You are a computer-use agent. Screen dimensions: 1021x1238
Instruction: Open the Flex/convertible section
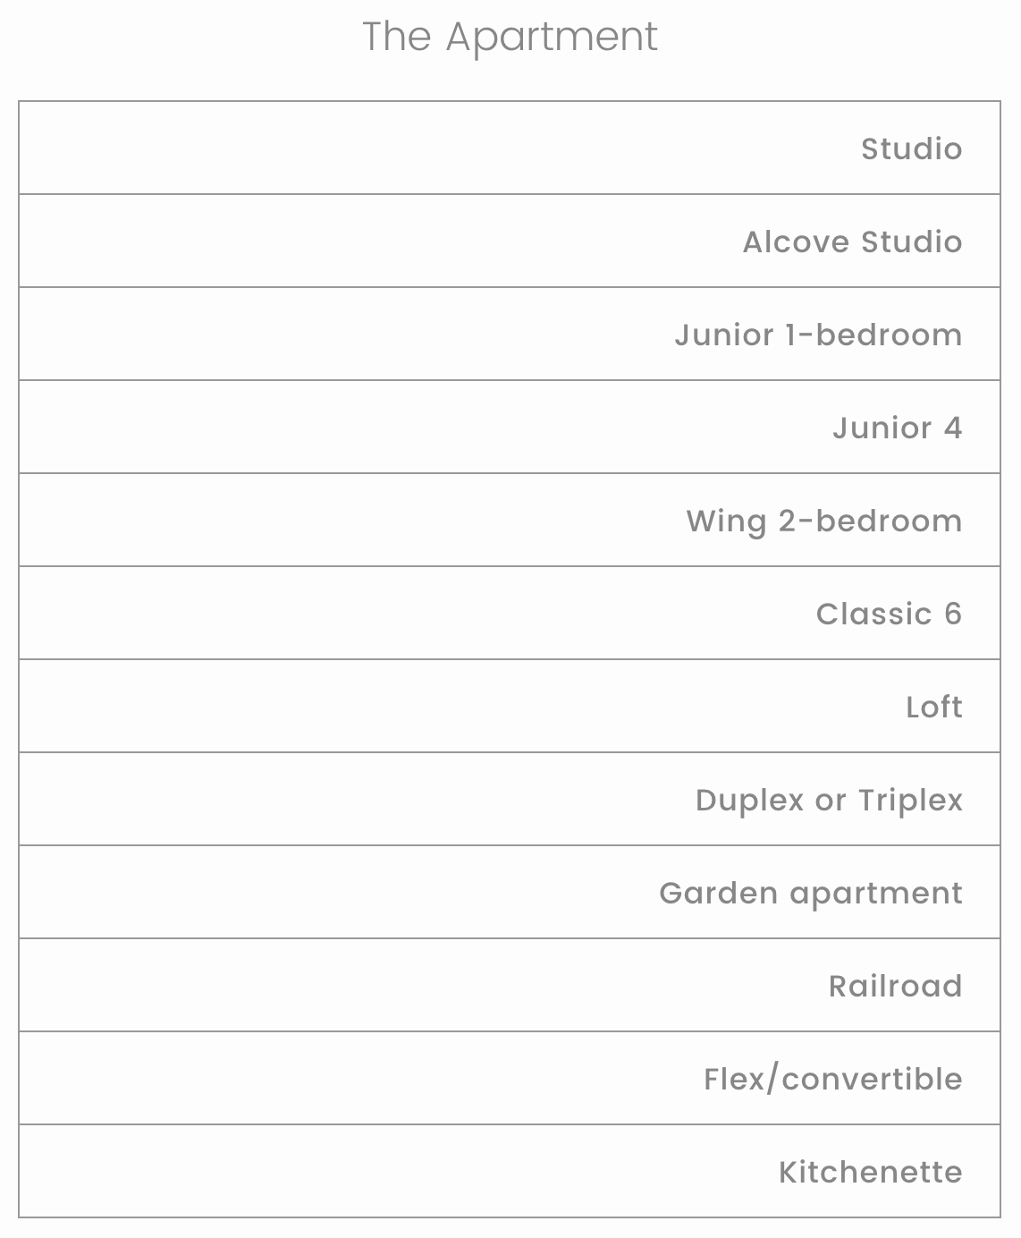click(510, 1079)
